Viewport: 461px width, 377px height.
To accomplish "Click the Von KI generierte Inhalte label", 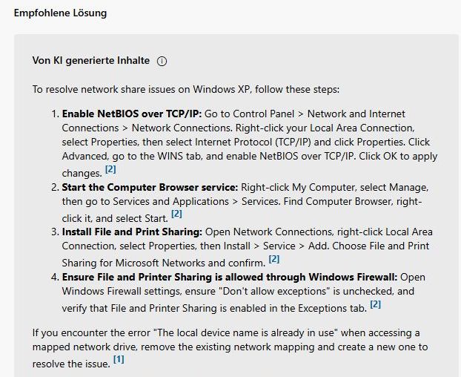I will pyautogui.click(x=91, y=60).
